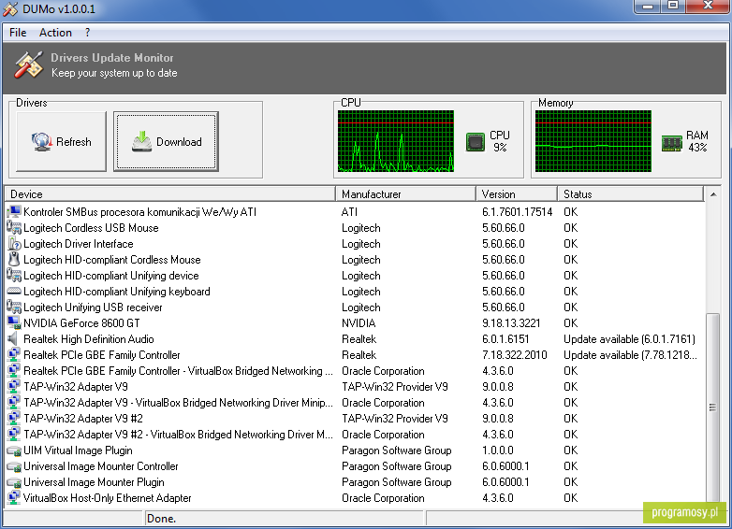The width and height of the screenshot is (732, 529).
Task: Click the DUMo title bar app icon
Action: [10, 8]
